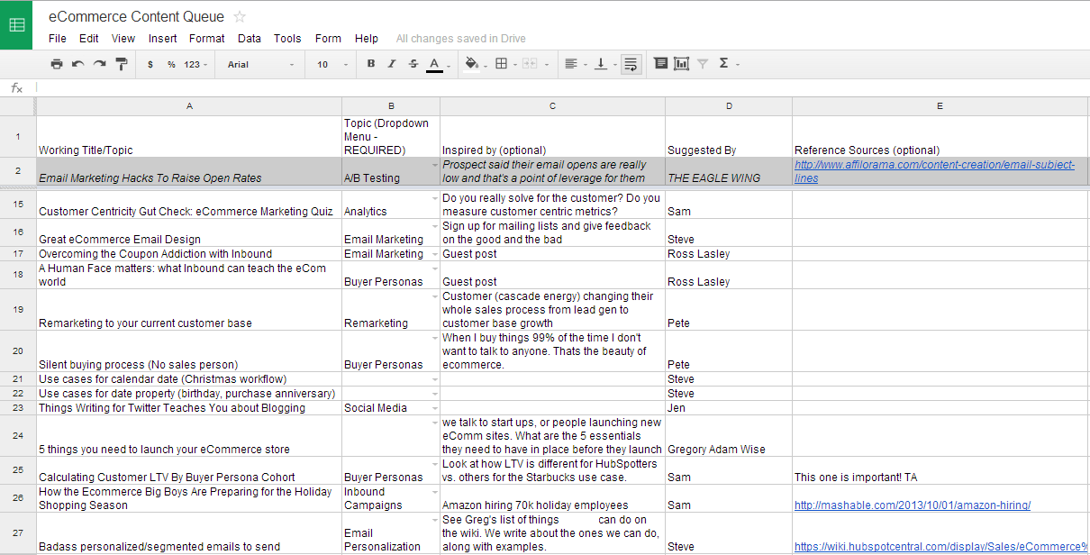Image resolution: width=1090 pixels, height=555 pixels.
Task: Toggle bold formatting
Action: 370,64
